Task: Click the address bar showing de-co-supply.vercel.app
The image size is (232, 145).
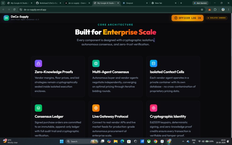Action: point(112,9)
